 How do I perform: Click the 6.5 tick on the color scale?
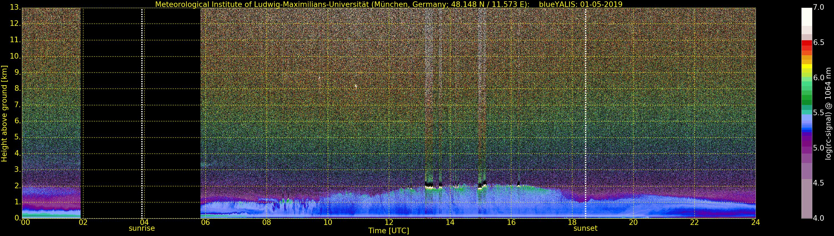818,42
